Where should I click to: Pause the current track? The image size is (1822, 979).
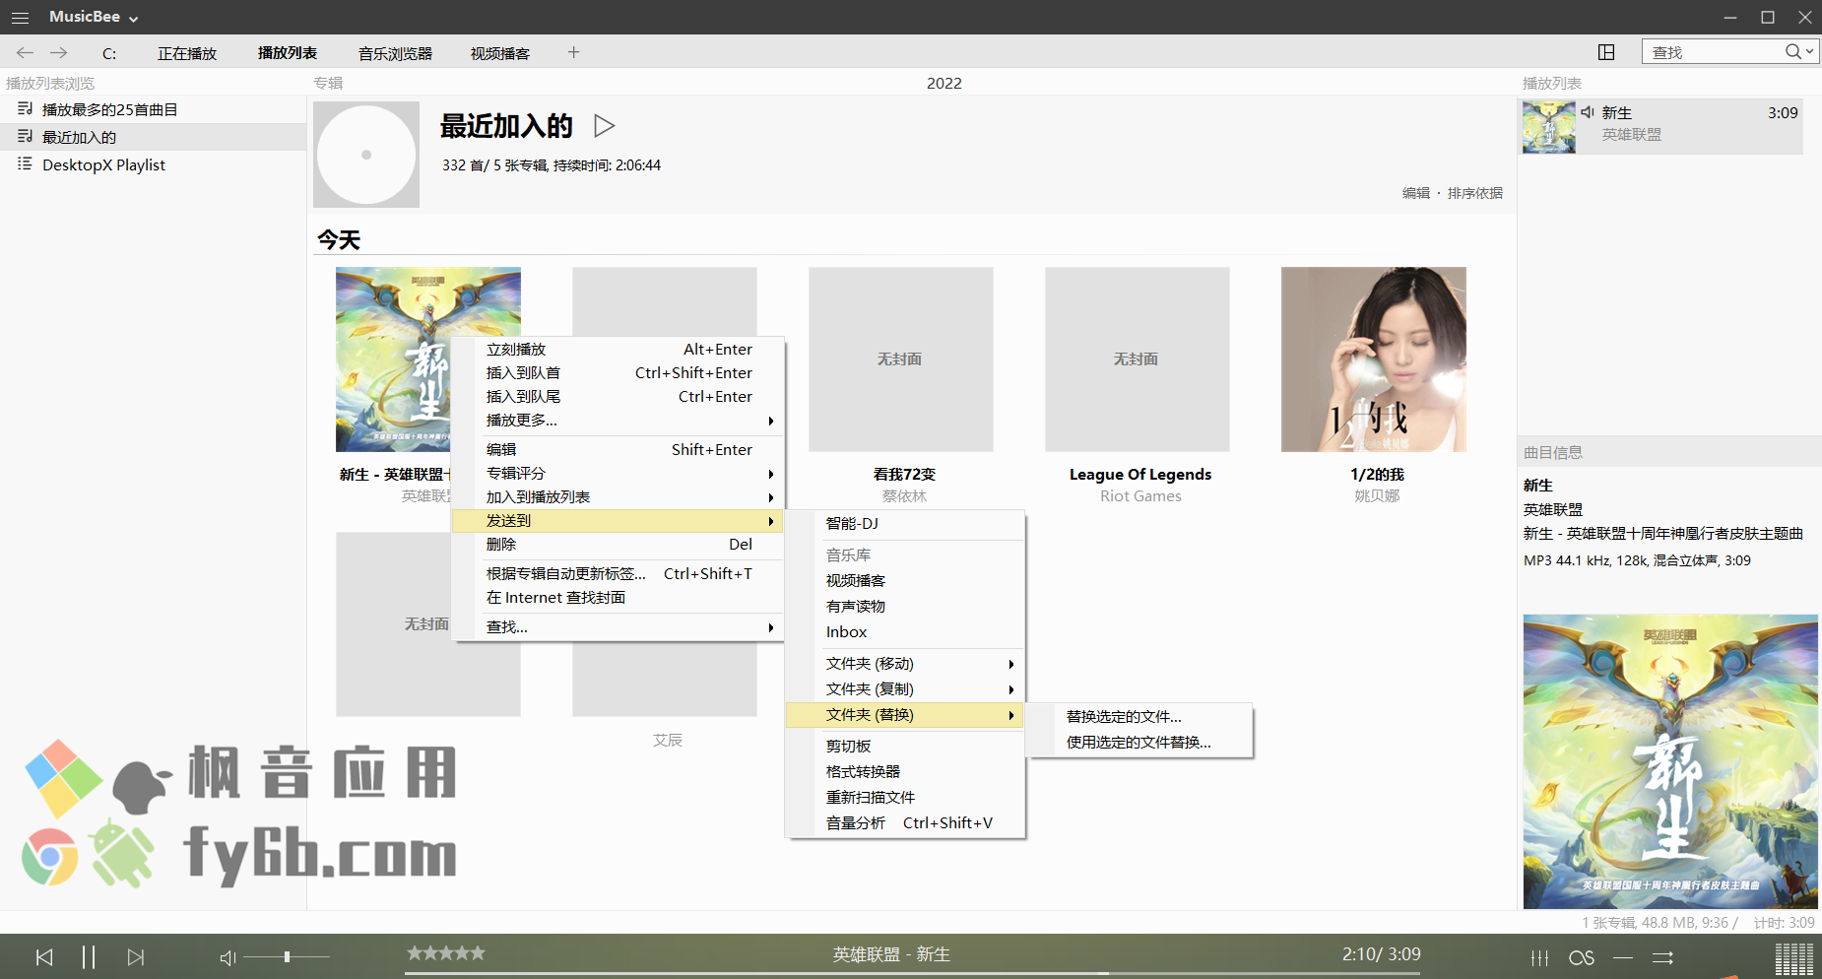89,957
